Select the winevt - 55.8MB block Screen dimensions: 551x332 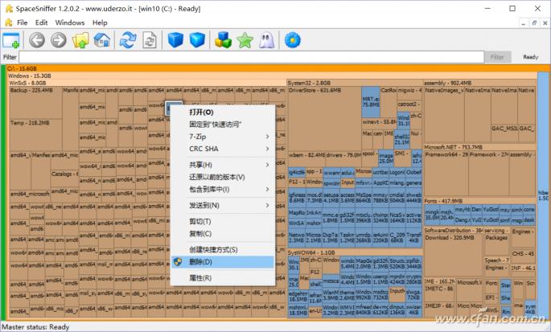point(379,124)
